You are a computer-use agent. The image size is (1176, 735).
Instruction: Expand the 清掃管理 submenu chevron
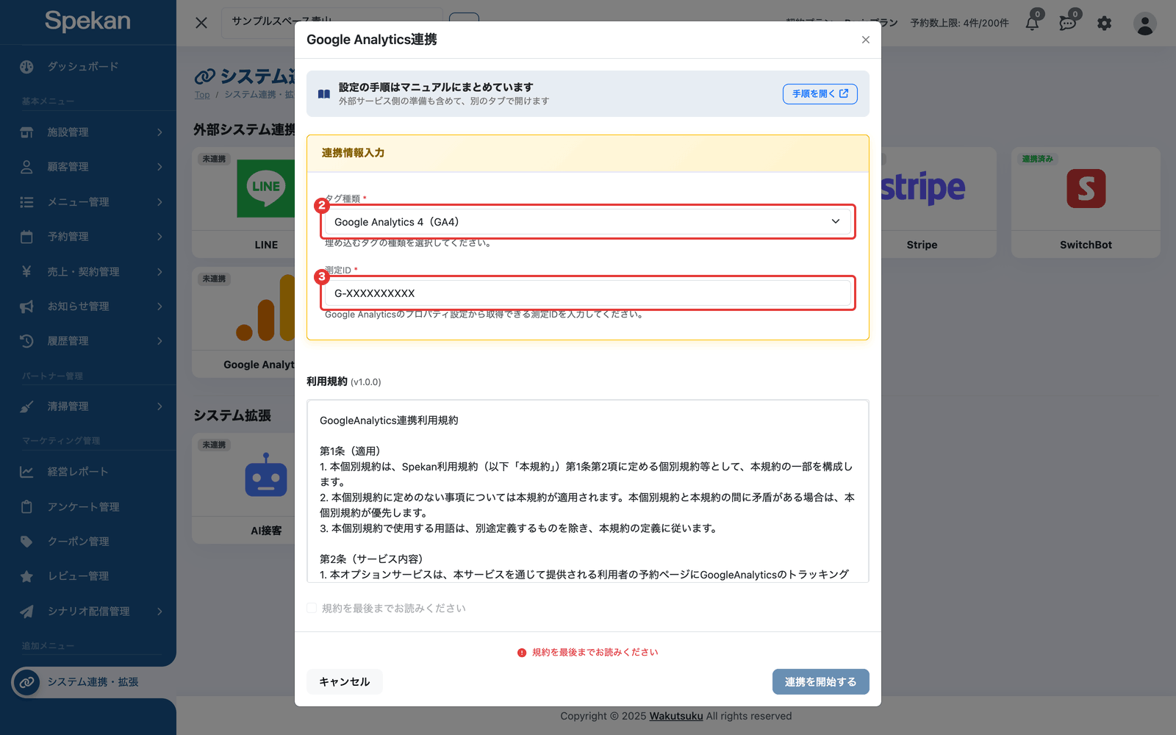159,406
